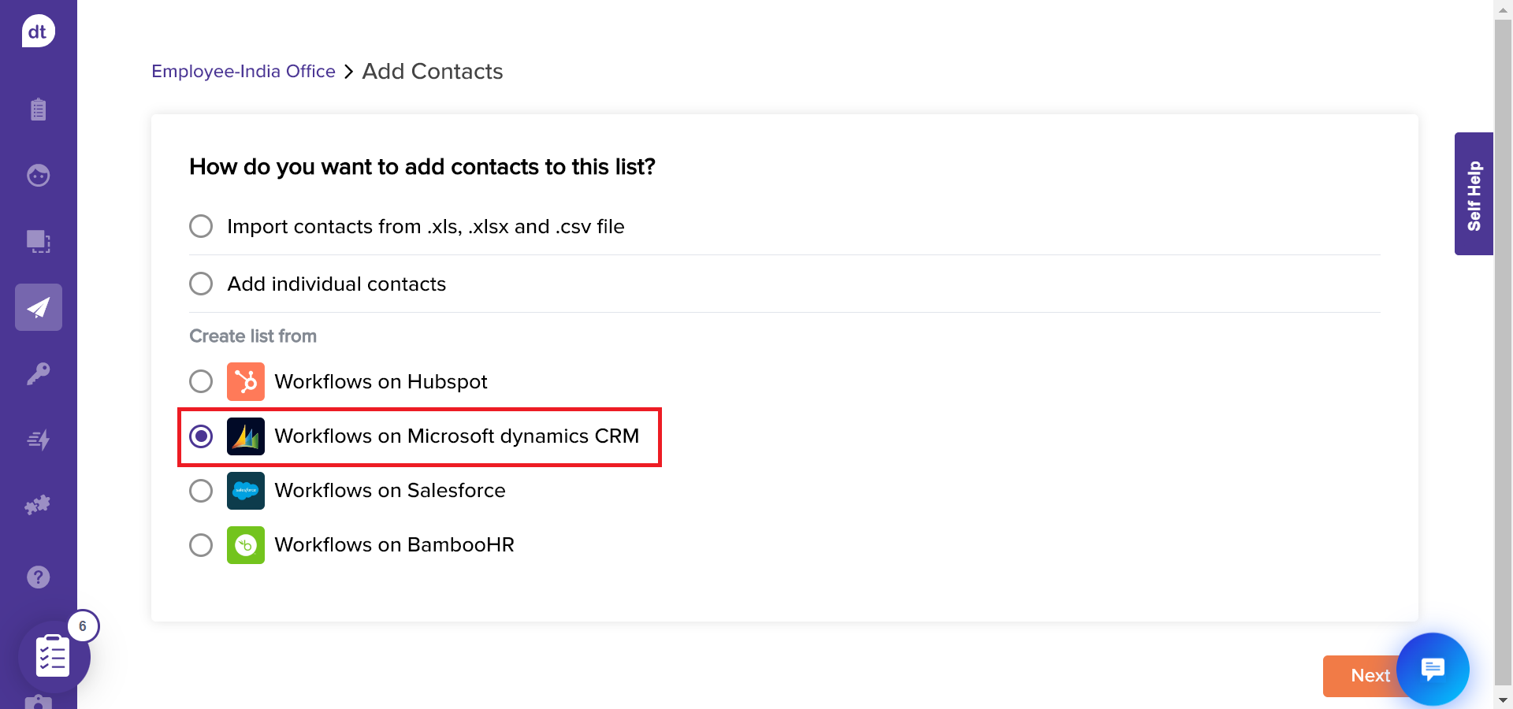This screenshot has width=1513, height=709.
Task: Open the checklist widget with badge 6
Action: pyautogui.click(x=54, y=656)
